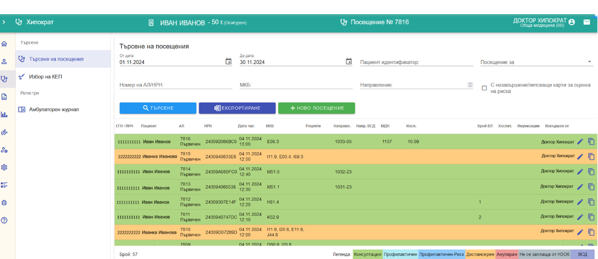
Task: Click referral cell 1032-23
Action: click(343, 172)
